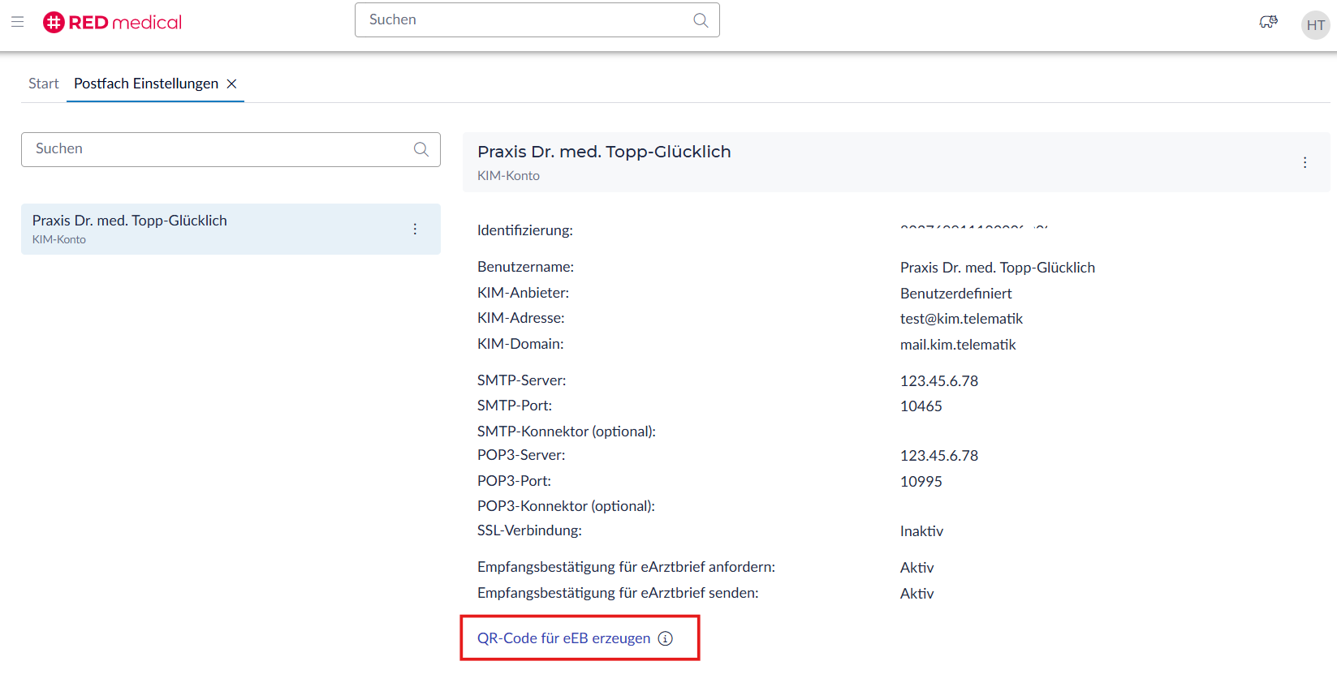Click the Praxis Dr. med. Topp-Glücklich details heading
The height and width of the screenshot is (674, 1337).
604,152
